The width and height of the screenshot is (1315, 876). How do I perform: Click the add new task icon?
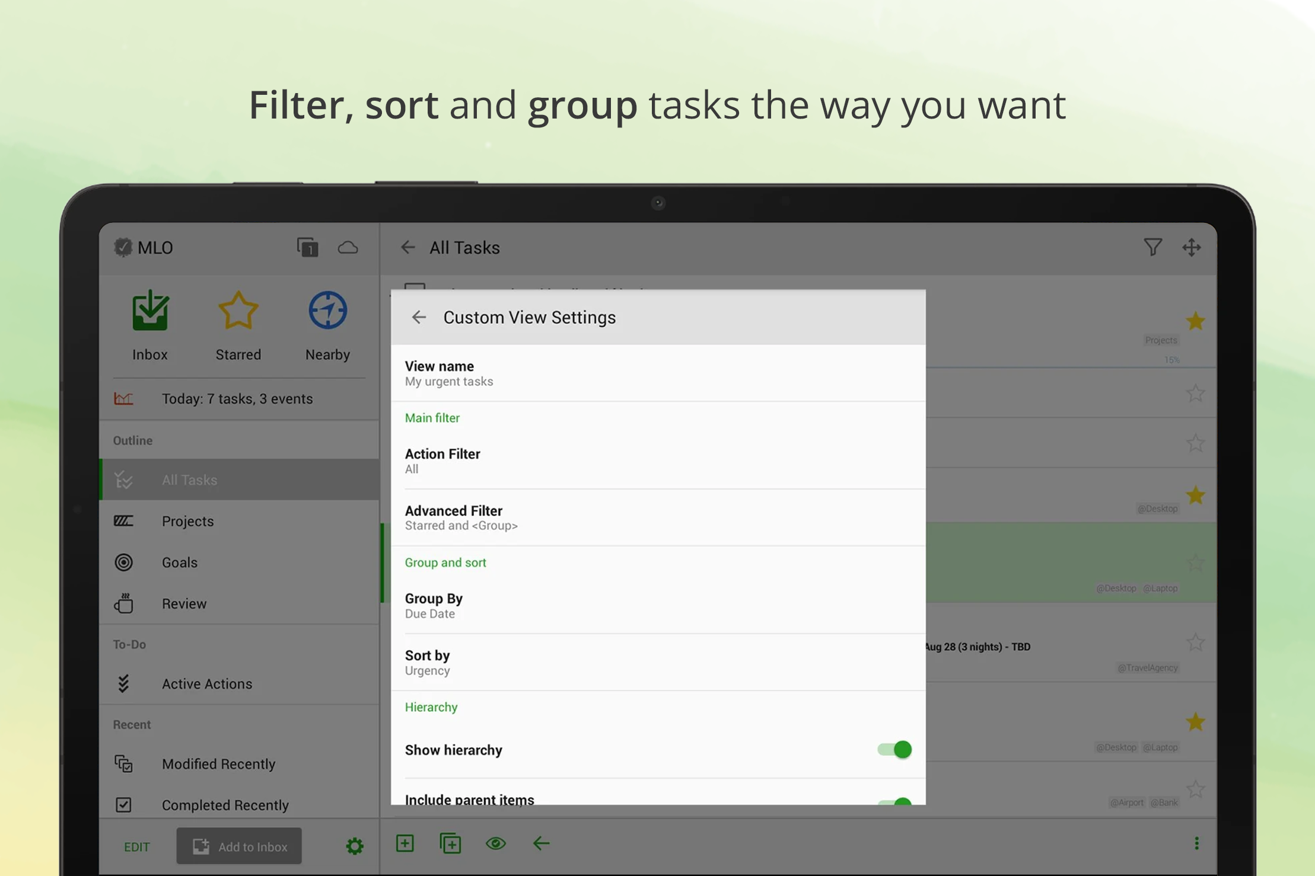[405, 843]
